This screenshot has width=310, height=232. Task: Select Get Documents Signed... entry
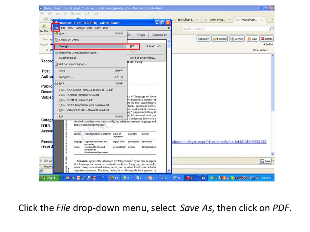tap(90, 64)
